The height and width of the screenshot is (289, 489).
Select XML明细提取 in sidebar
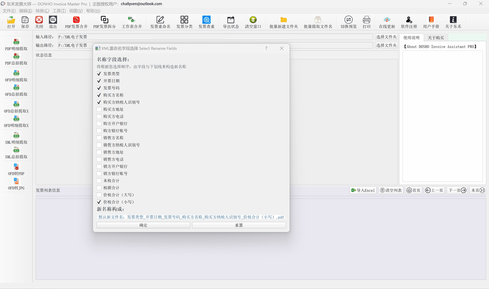[x=16, y=138]
